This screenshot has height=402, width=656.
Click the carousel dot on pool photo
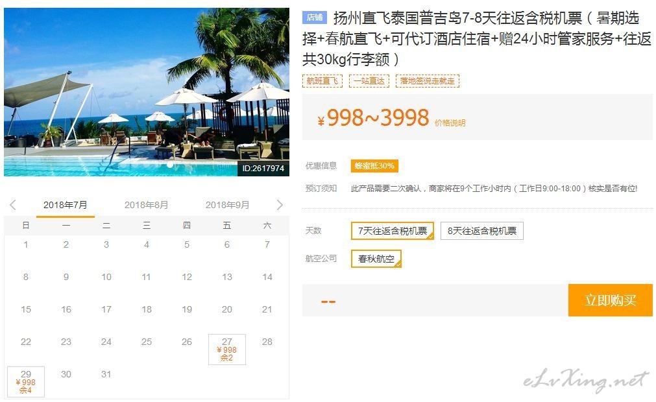[170, 165]
